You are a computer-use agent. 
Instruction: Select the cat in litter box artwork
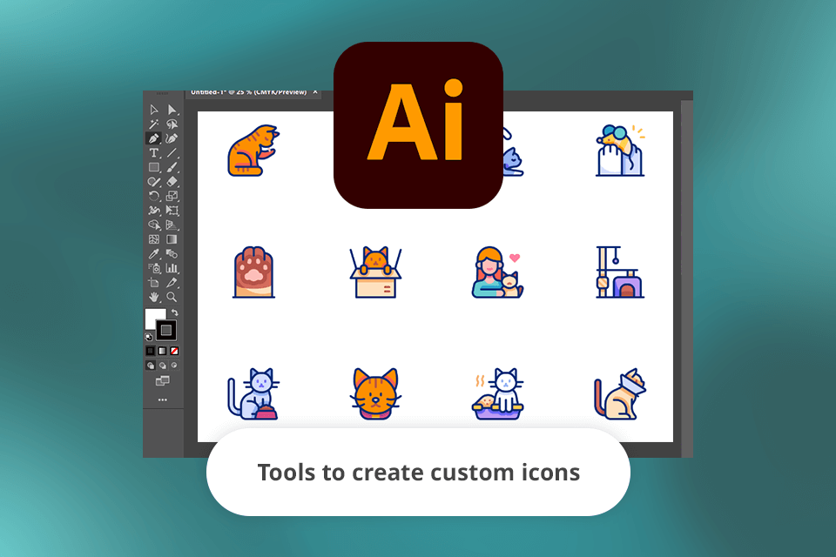(x=497, y=393)
